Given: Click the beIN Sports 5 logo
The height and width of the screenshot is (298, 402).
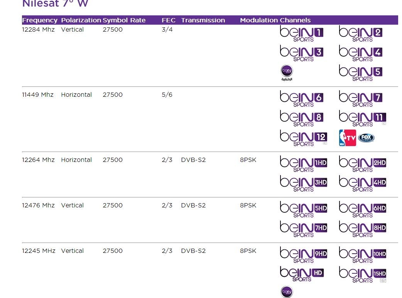Looking at the screenshot, I should click(x=360, y=73).
